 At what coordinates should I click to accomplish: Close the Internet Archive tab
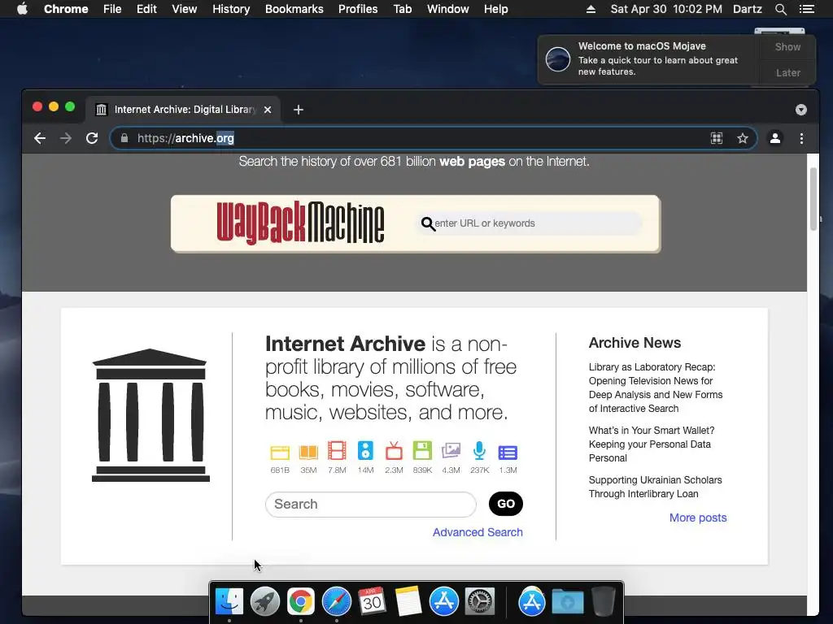pyautogui.click(x=268, y=110)
